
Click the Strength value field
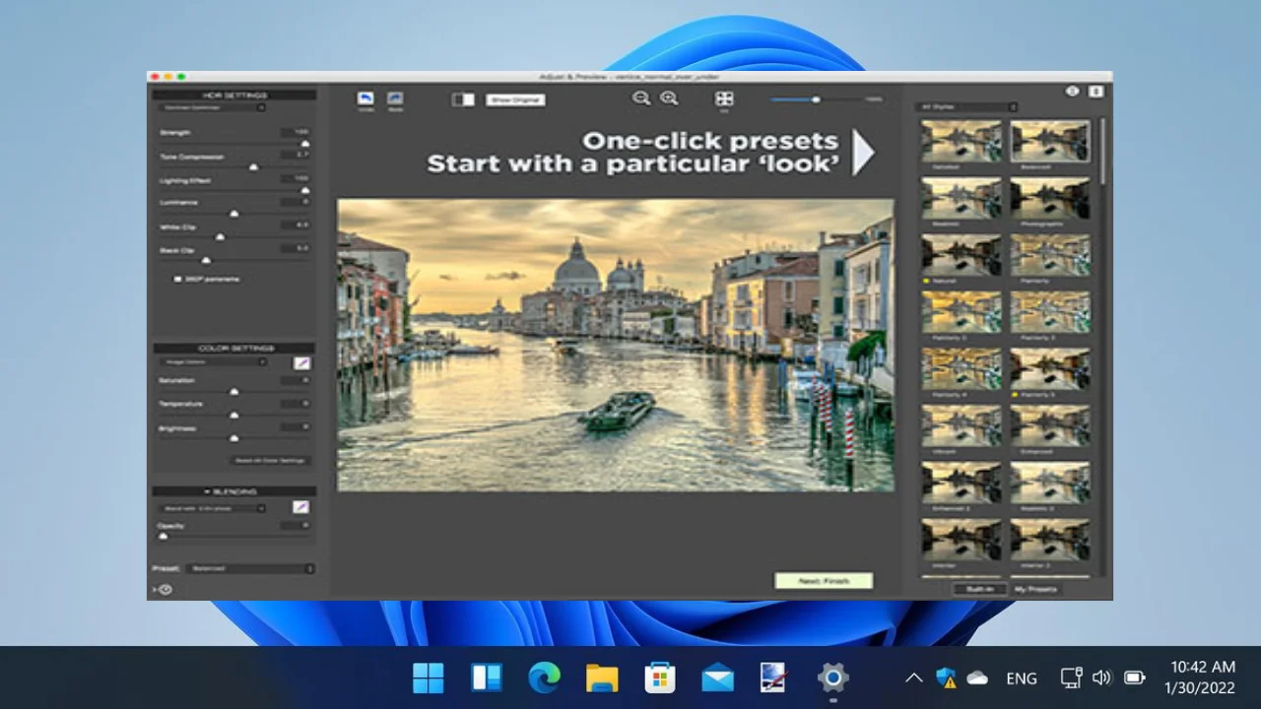click(x=296, y=132)
